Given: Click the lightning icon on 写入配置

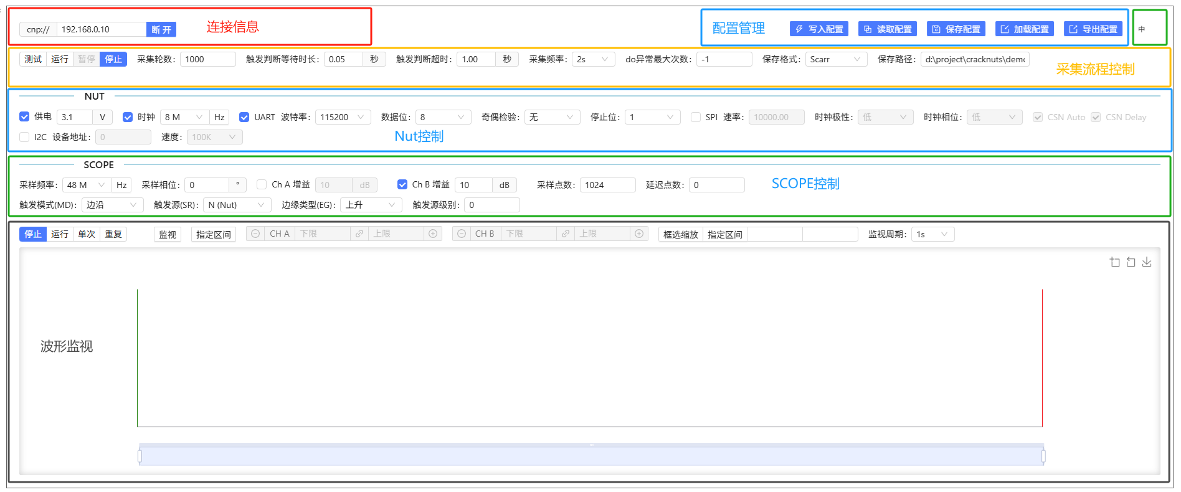Looking at the screenshot, I should point(799,29).
